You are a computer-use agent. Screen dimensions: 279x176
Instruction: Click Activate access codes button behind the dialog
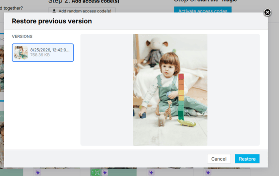pyautogui.click(x=203, y=10)
